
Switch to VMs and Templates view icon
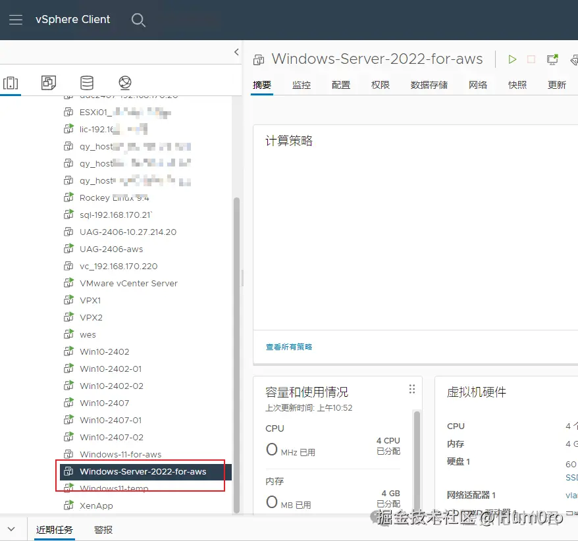tap(49, 82)
